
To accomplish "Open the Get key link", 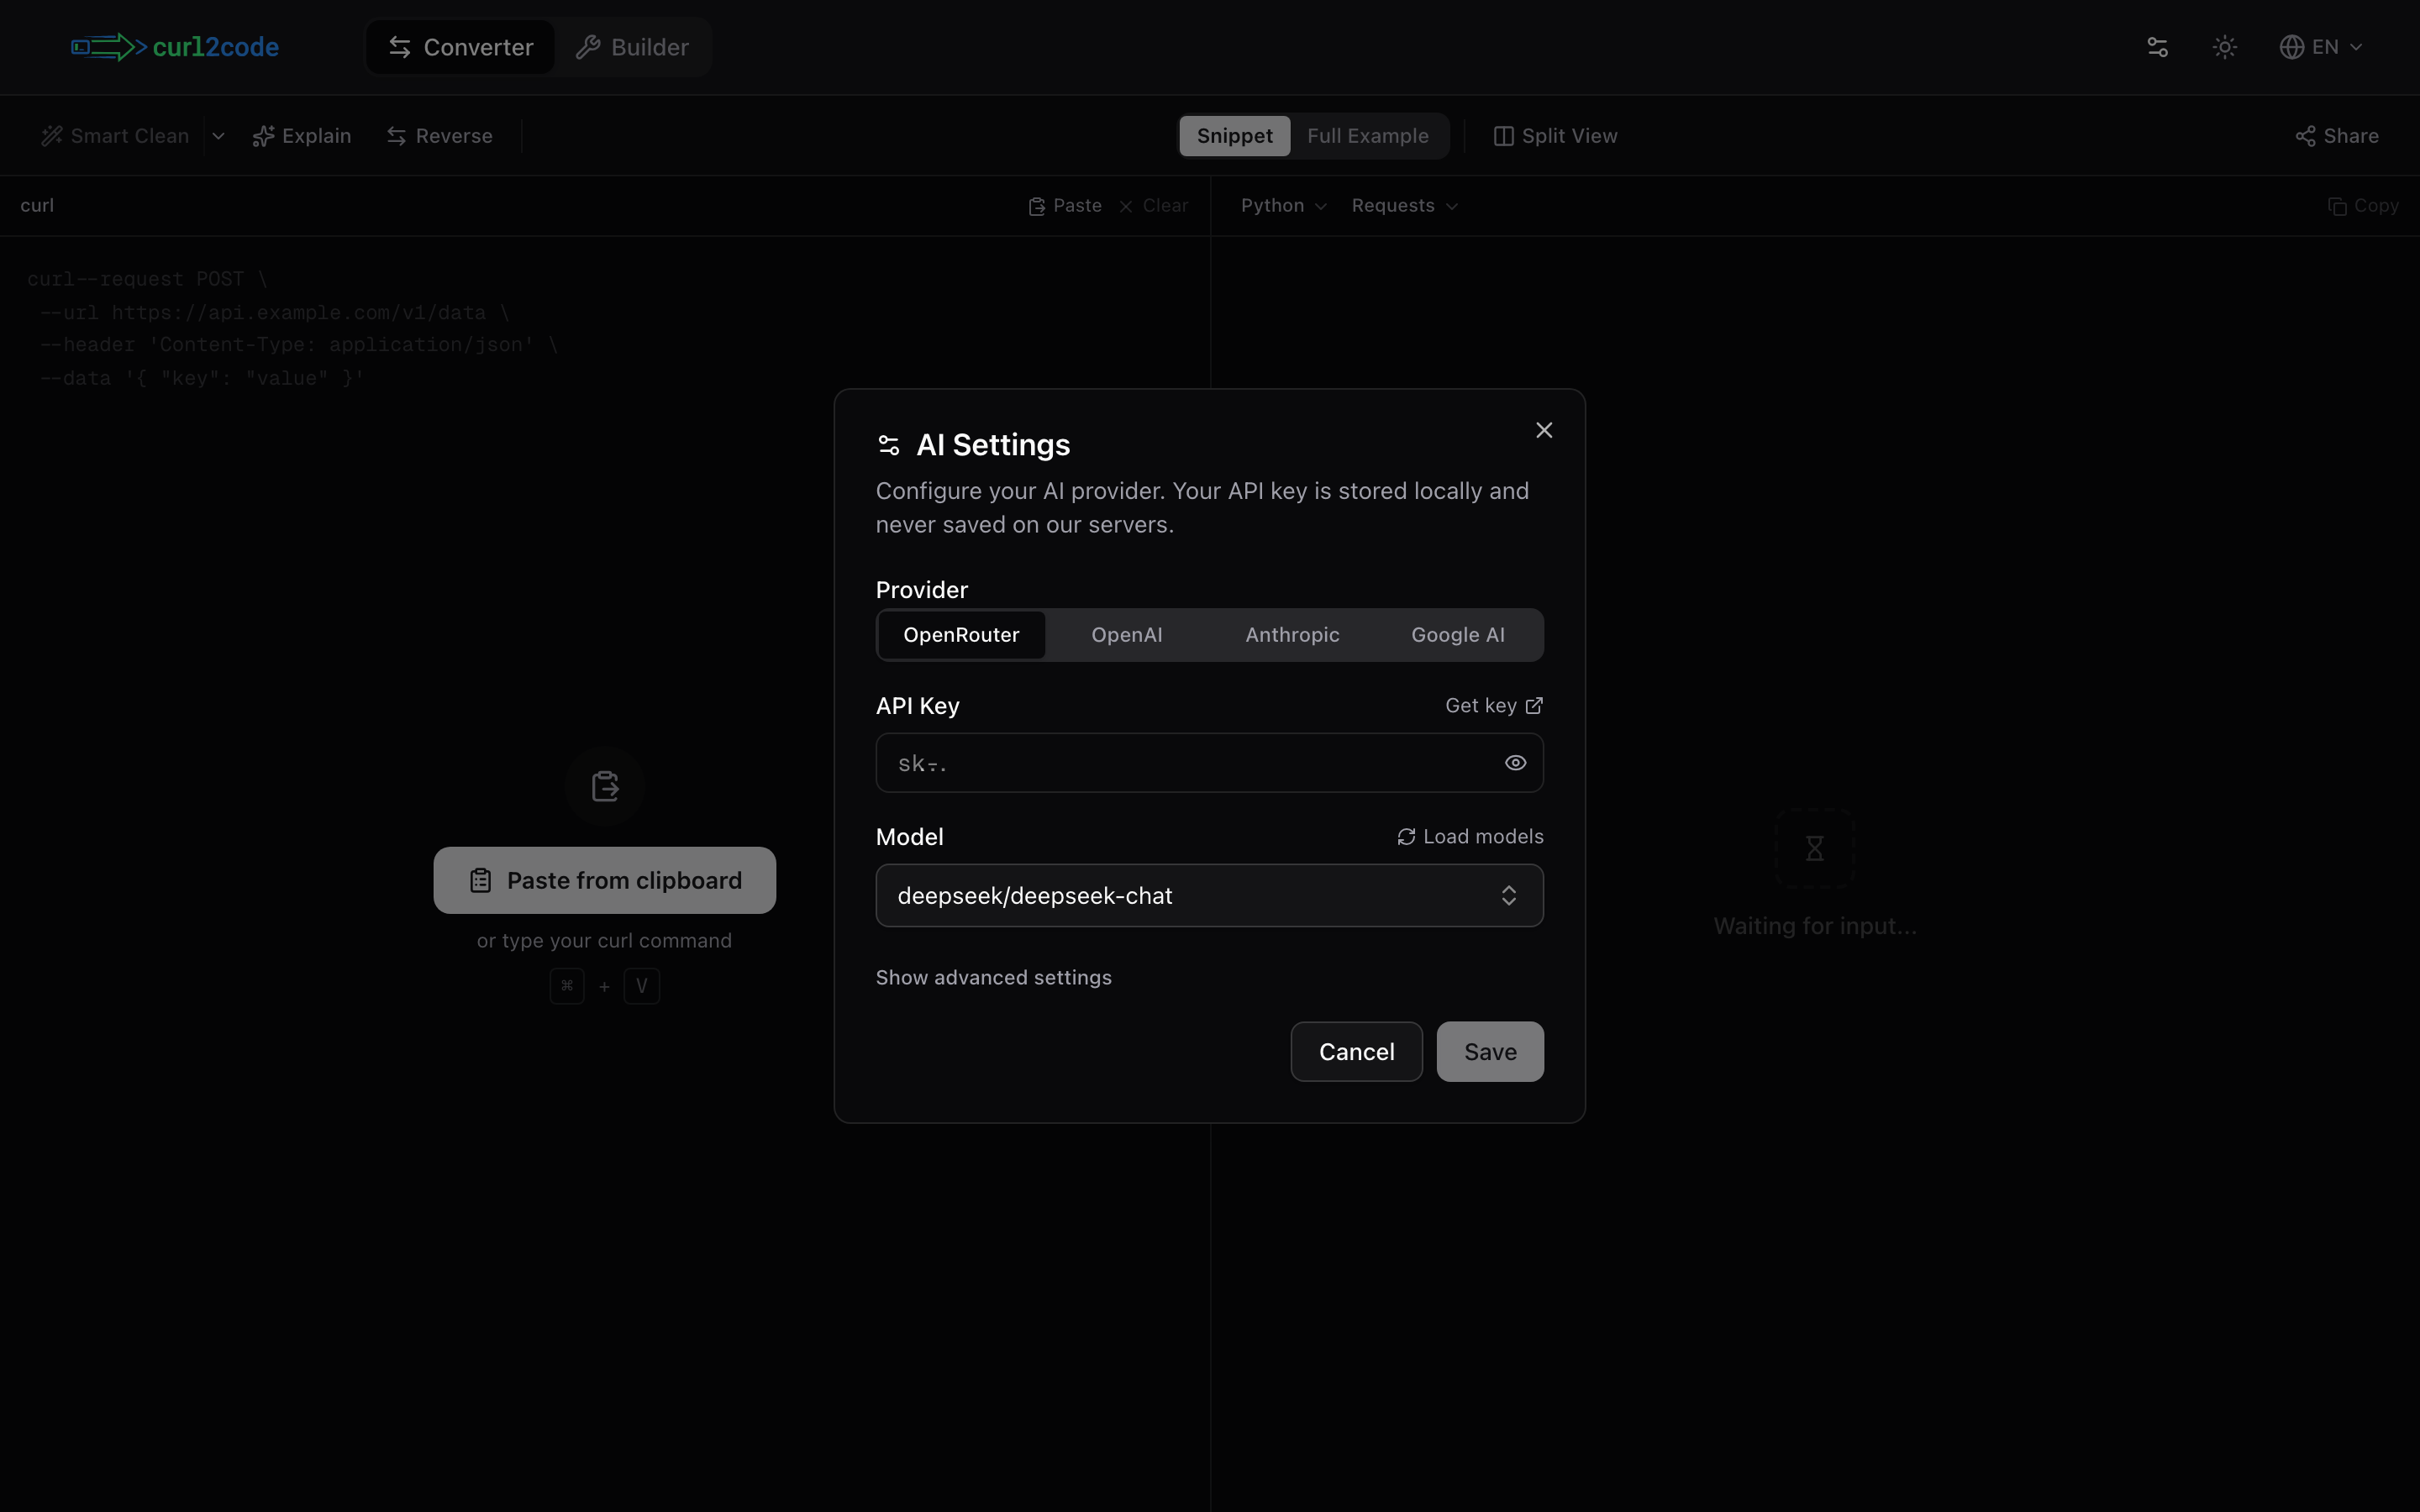I will click(1494, 706).
